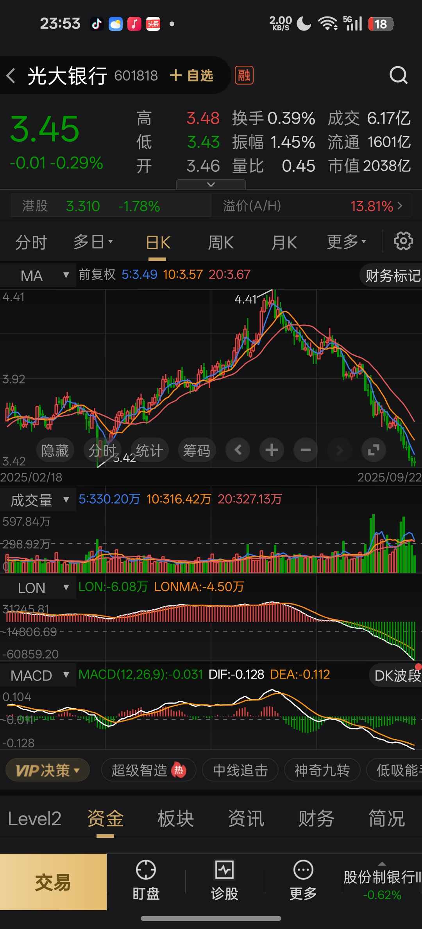Tap the 分时 overlay chart button
422x929 pixels.
pos(102,450)
